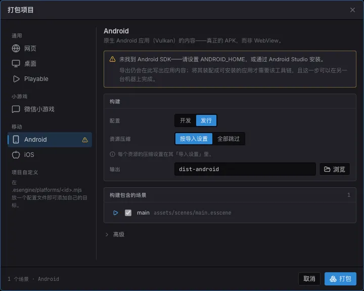Viewport: 364px width, 291px height.
Task: Click the assets/scenes/main.esscene path text
Action: [x=193, y=213]
